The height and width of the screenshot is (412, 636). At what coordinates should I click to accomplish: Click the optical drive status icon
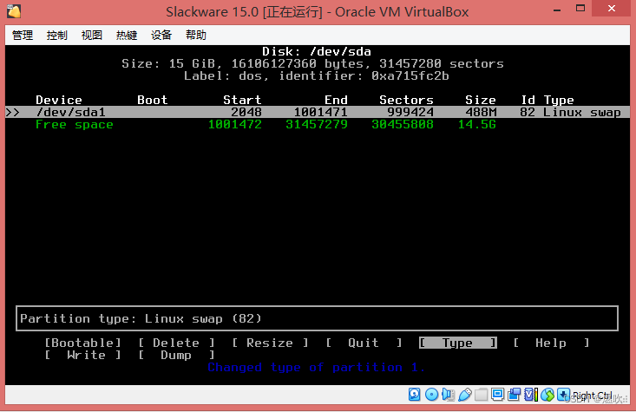point(431,394)
